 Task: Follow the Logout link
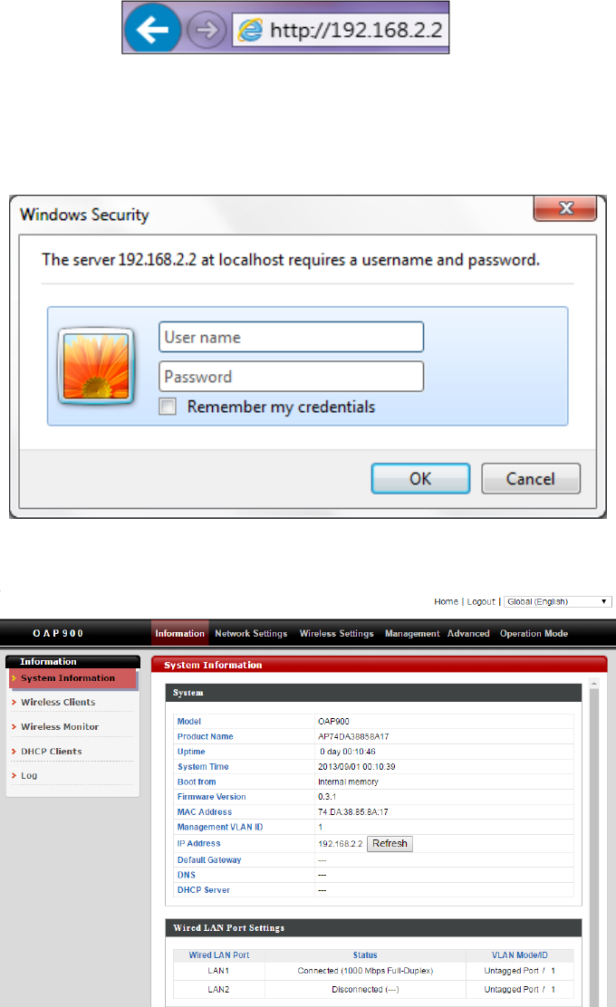pos(481,602)
